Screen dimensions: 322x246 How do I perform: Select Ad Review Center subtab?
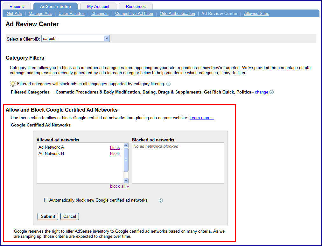[x=219, y=14]
